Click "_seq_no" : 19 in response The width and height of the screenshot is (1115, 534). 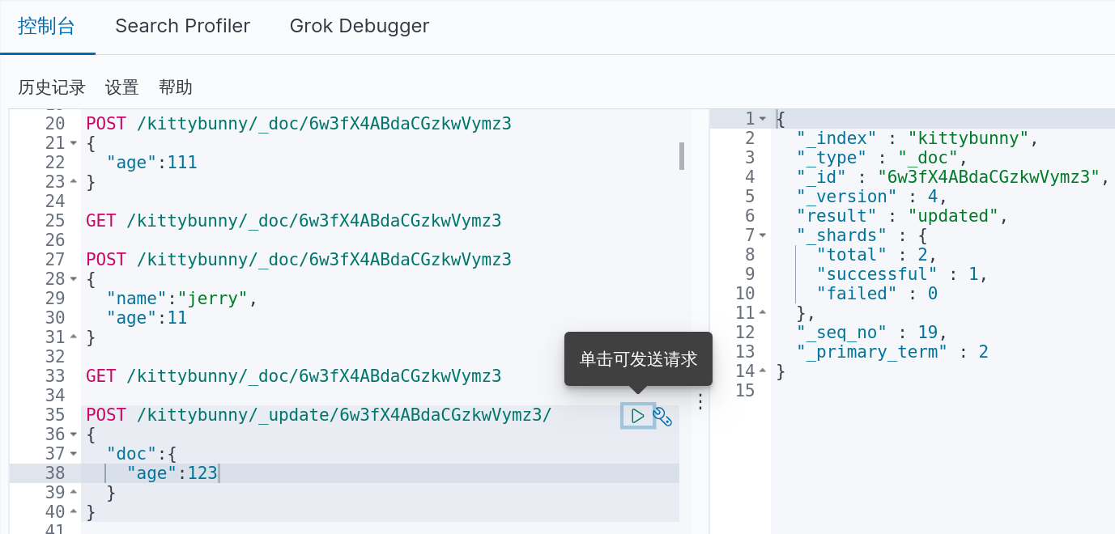872,333
